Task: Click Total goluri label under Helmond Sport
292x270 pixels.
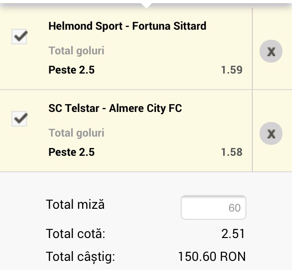Action: 77,51
